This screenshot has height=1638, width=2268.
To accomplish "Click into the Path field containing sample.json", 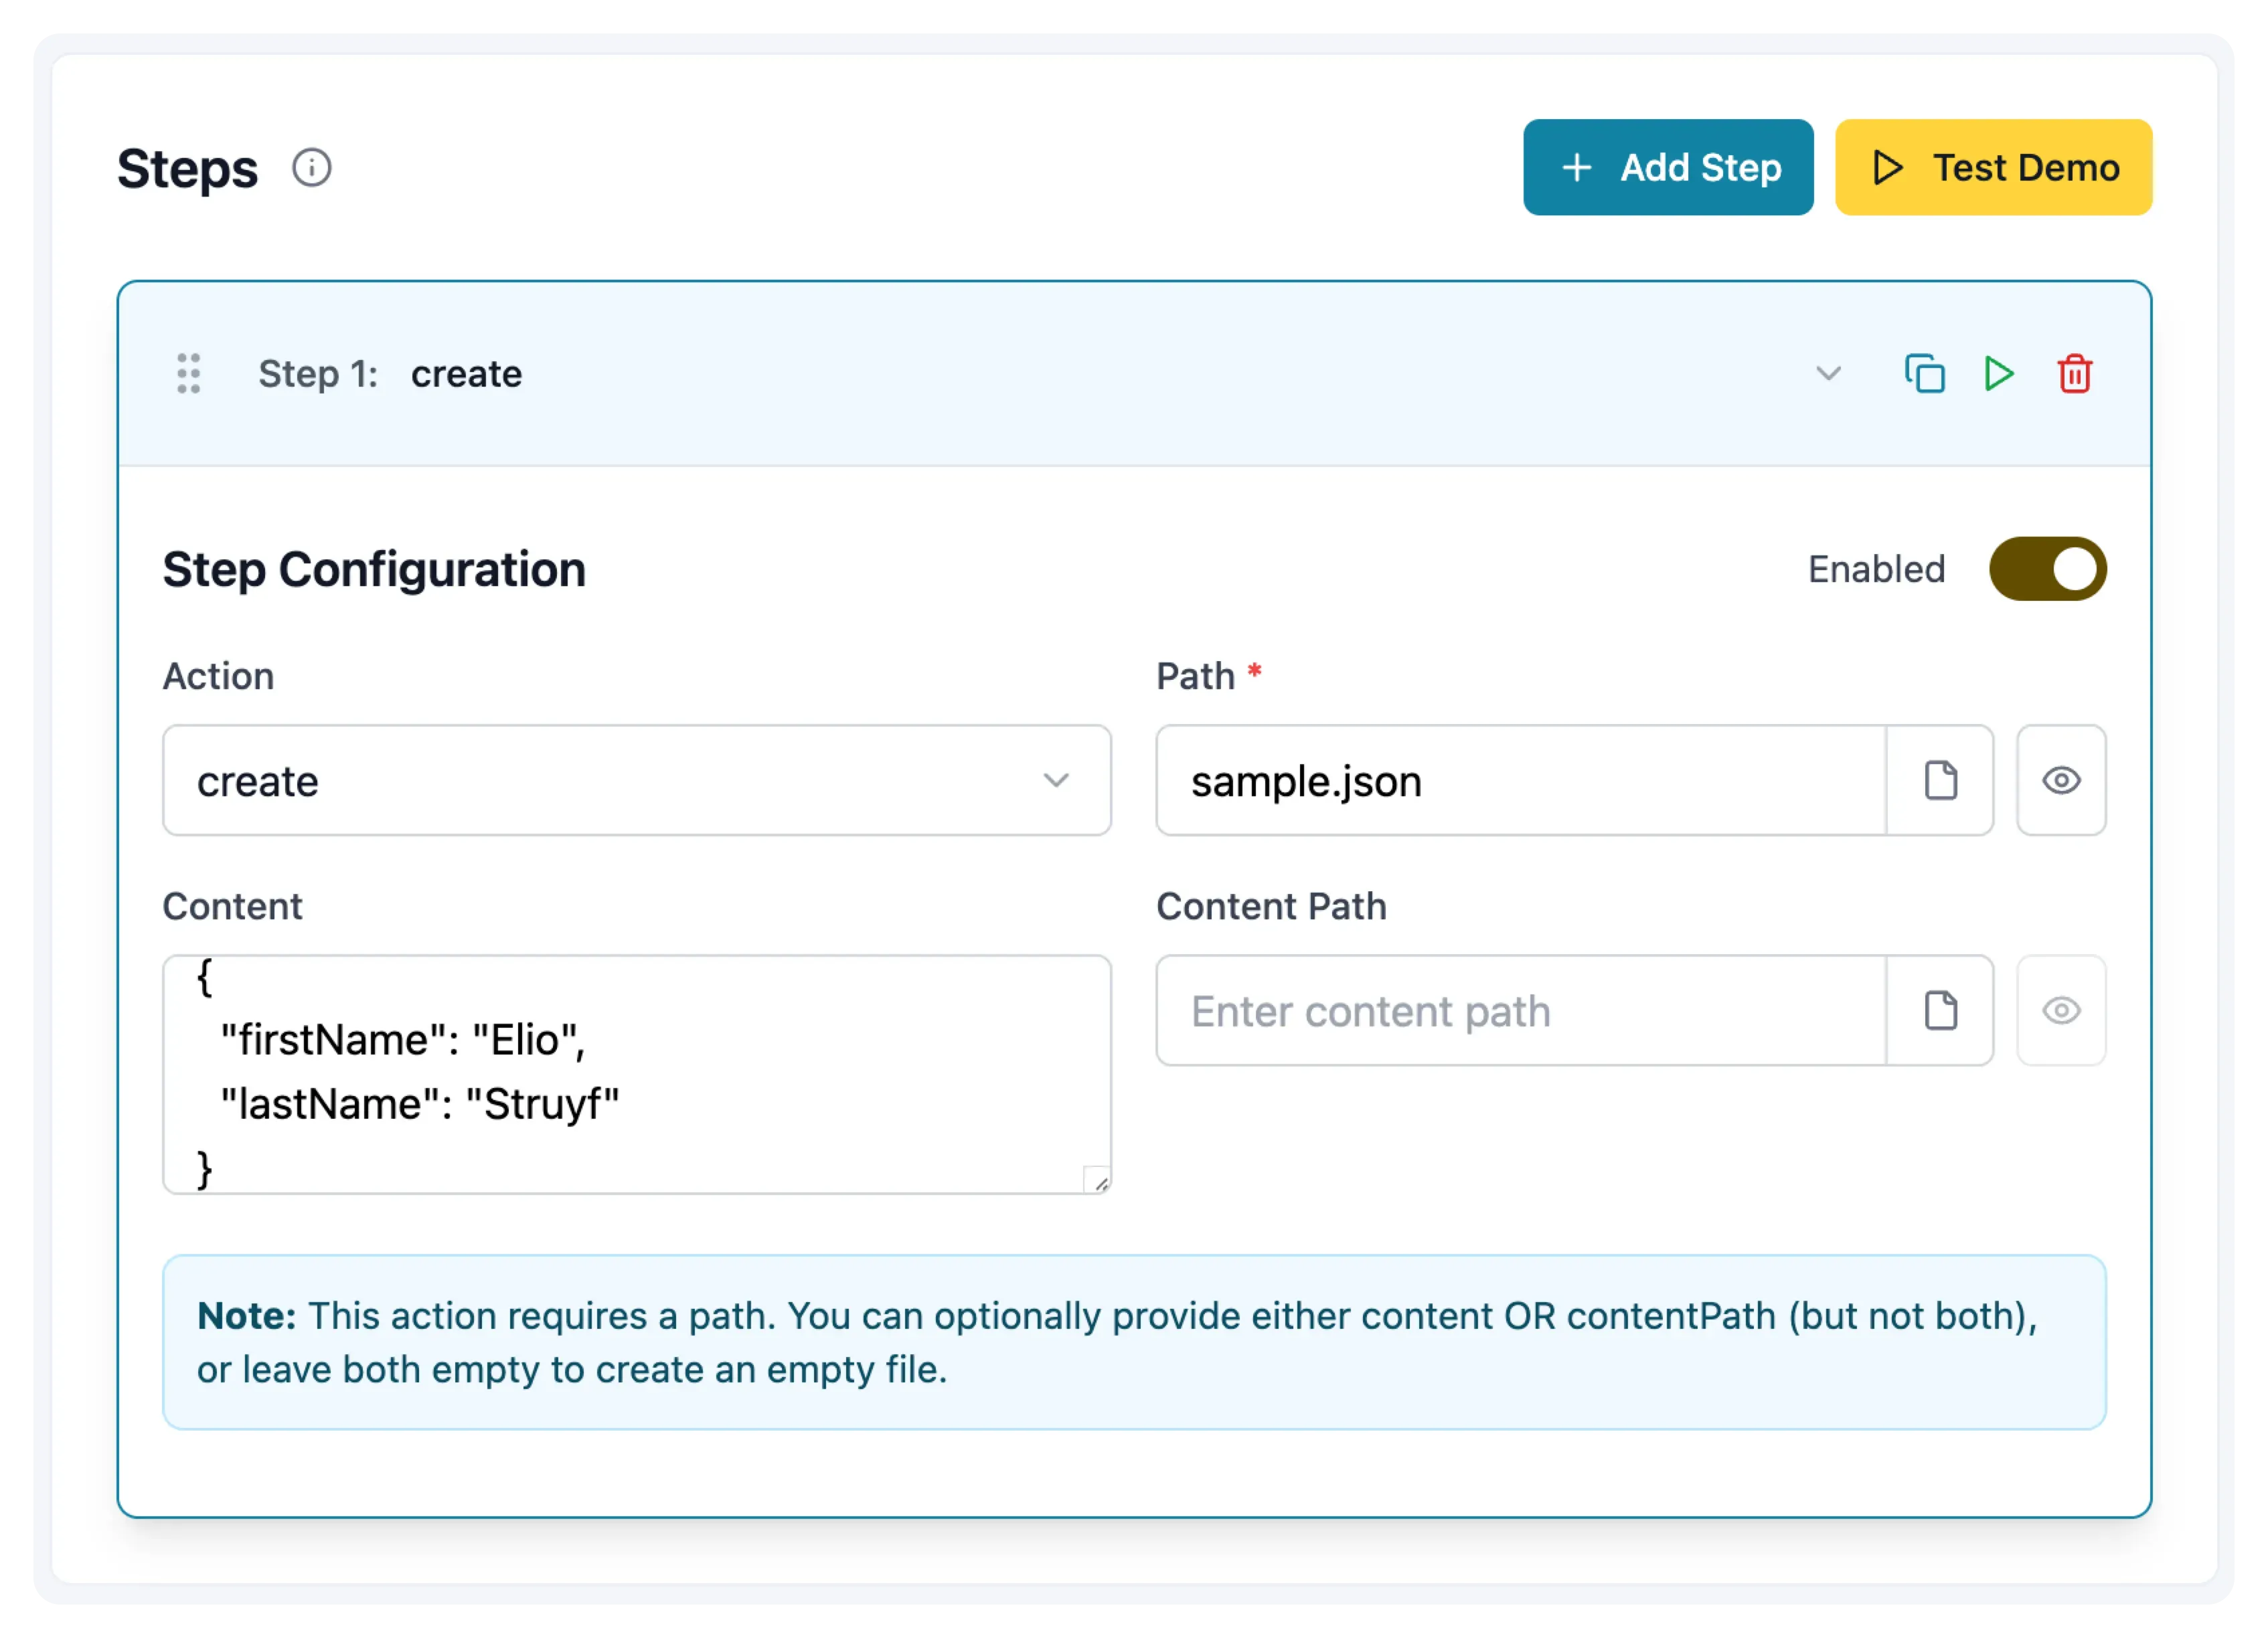I will point(1520,780).
